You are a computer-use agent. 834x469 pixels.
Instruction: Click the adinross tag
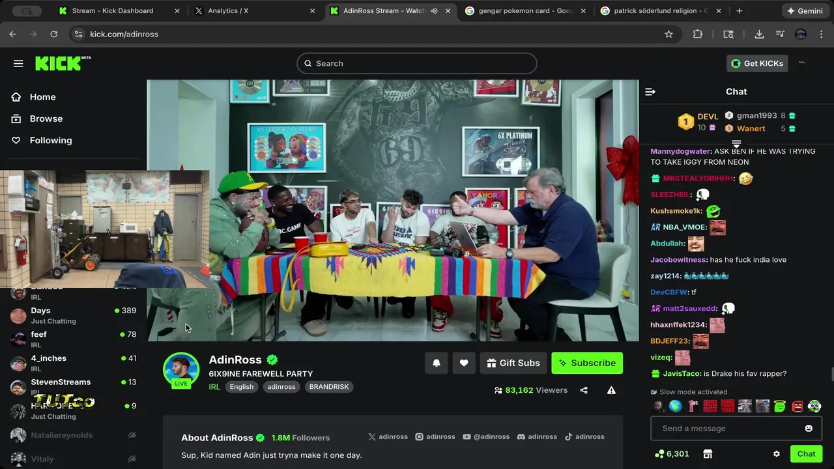tap(281, 387)
